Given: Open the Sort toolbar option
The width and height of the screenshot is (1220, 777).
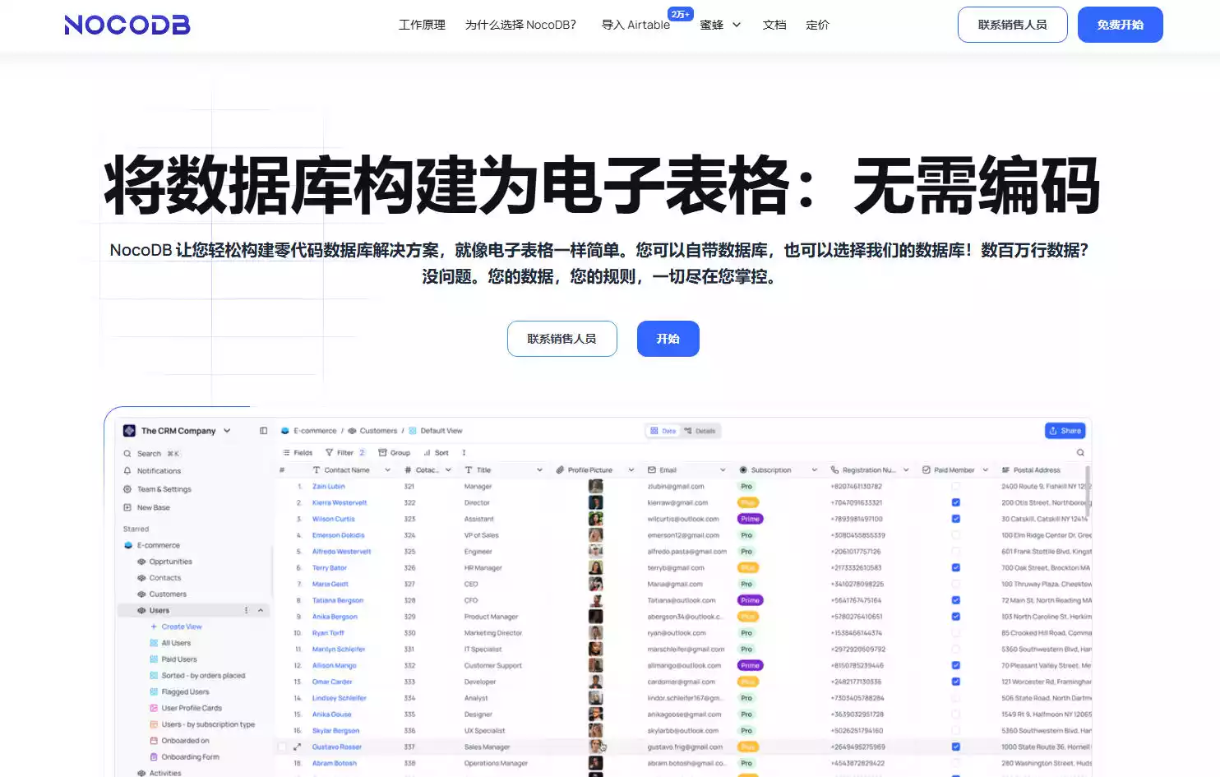Looking at the screenshot, I should [x=436, y=453].
